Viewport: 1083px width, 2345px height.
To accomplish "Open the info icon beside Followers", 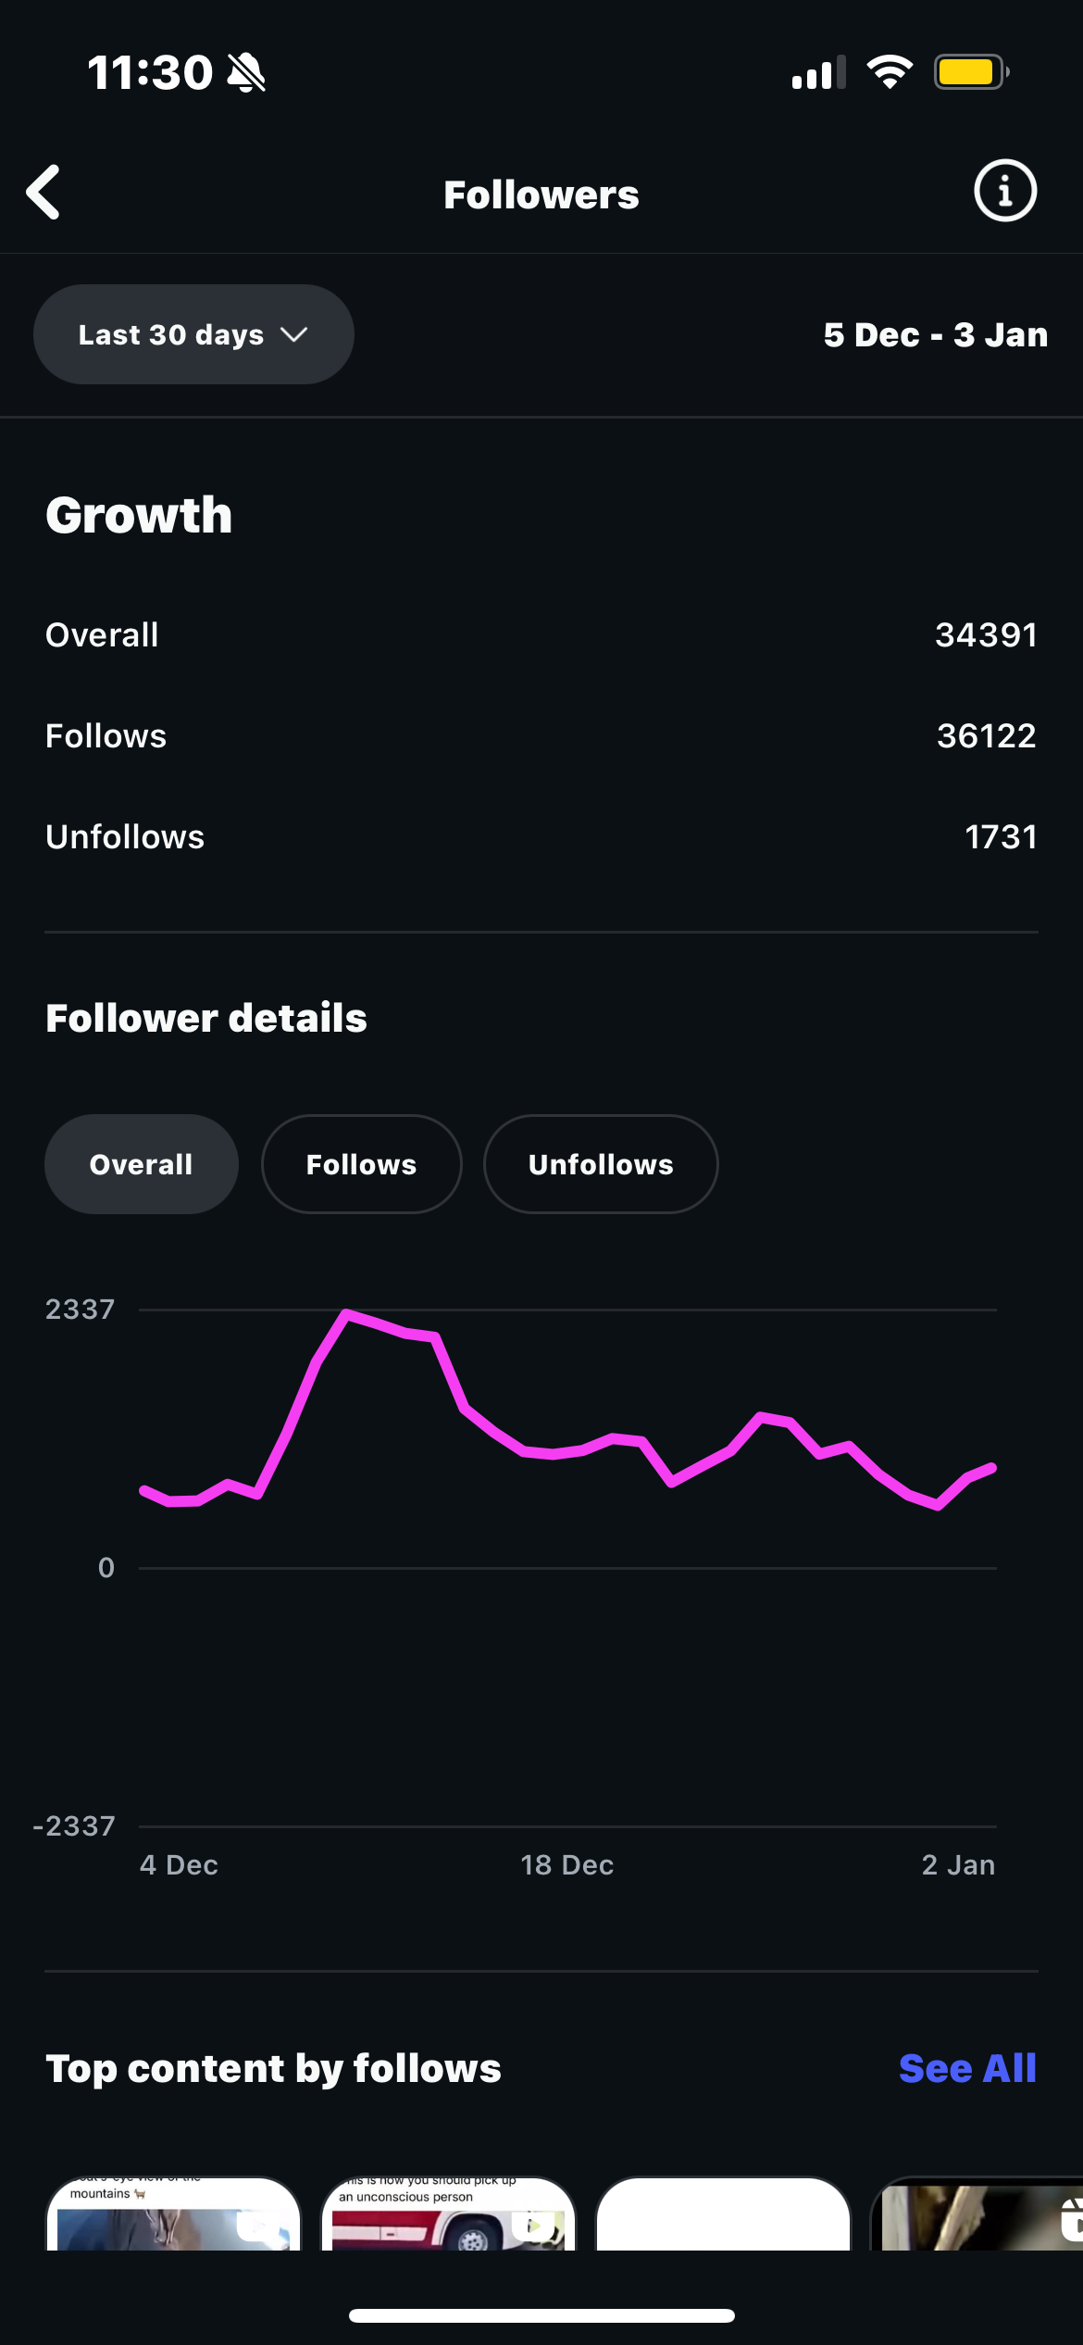I will (1005, 191).
